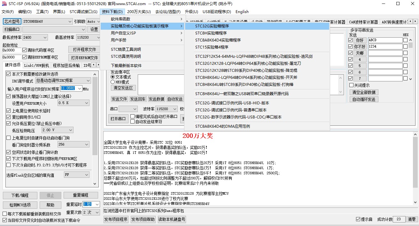Click 自动循环发送 button
The width and height of the screenshot is (419, 226).
click(364, 99)
